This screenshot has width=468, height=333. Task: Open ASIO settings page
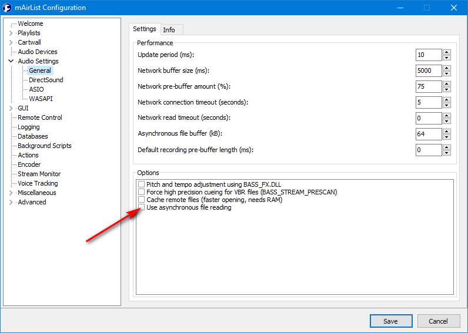point(36,89)
